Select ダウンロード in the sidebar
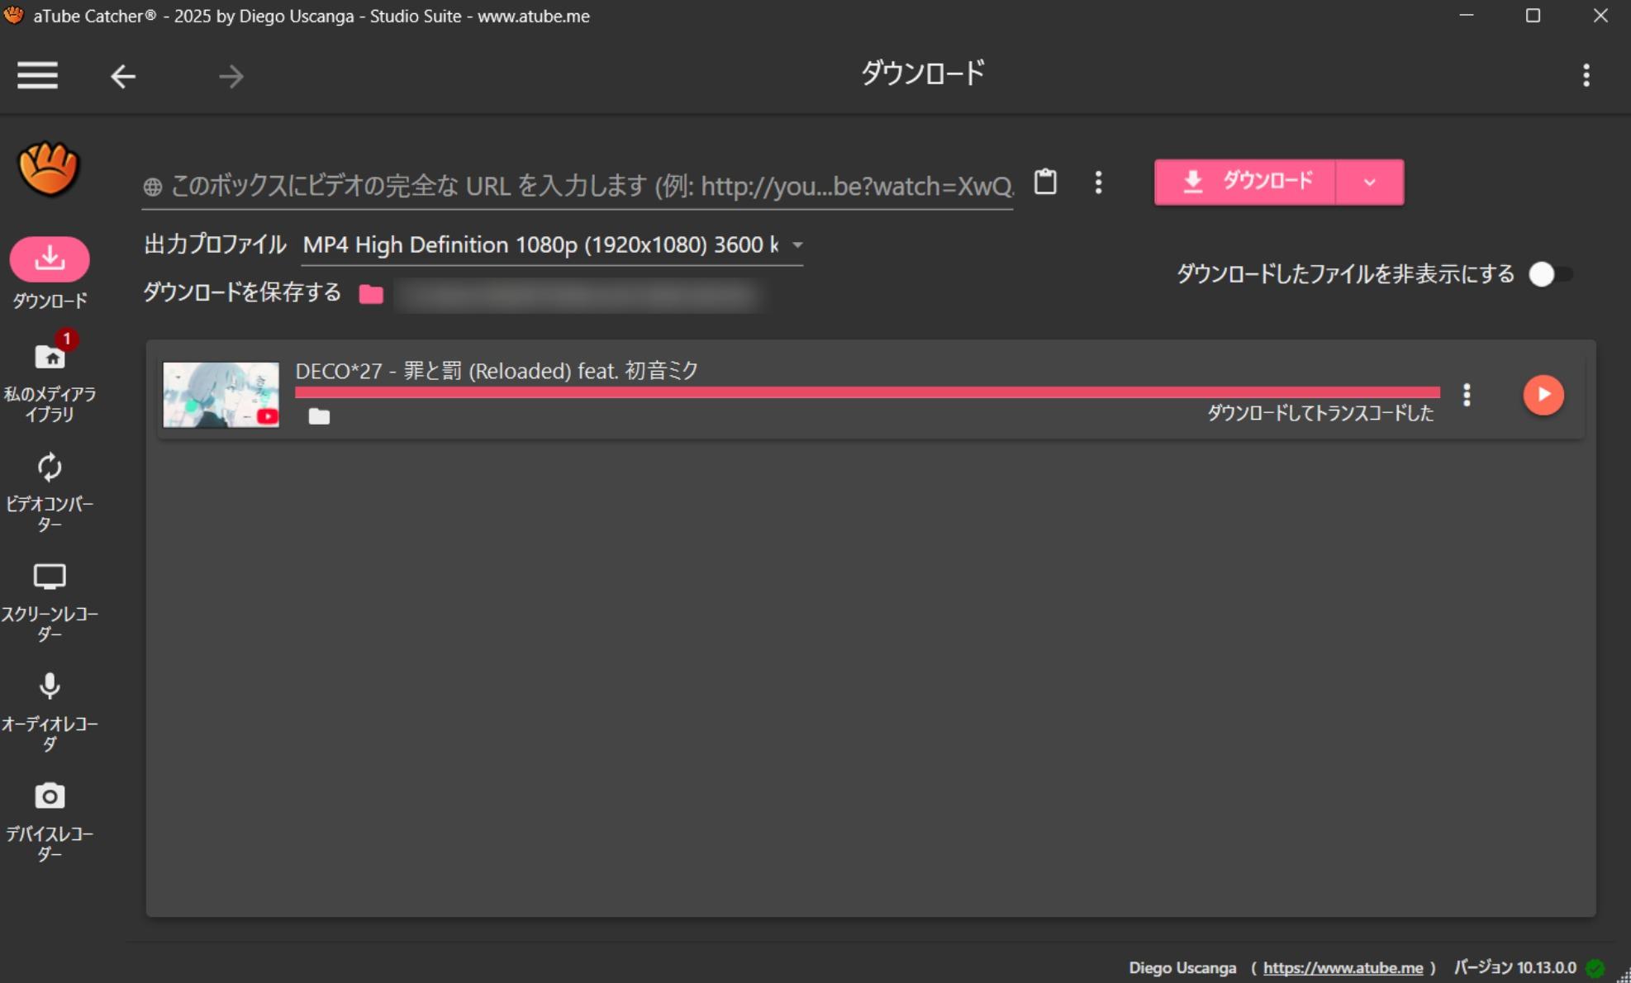This screenshot has width=1631, height=983. click(x=50, y=273)
